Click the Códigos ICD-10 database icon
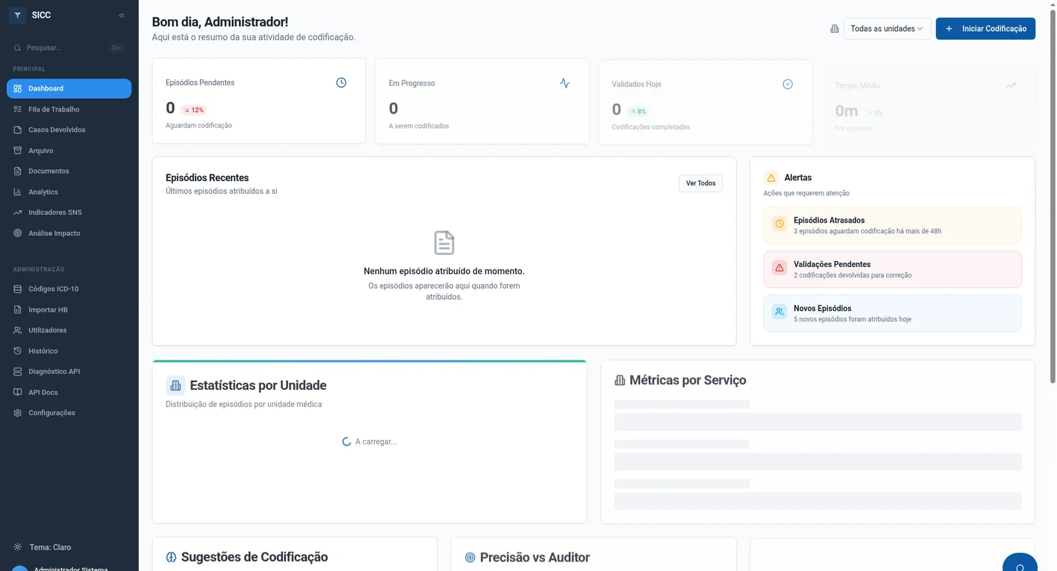Image resolution: width=1057 pixels, height=571 pixels. 18,289
